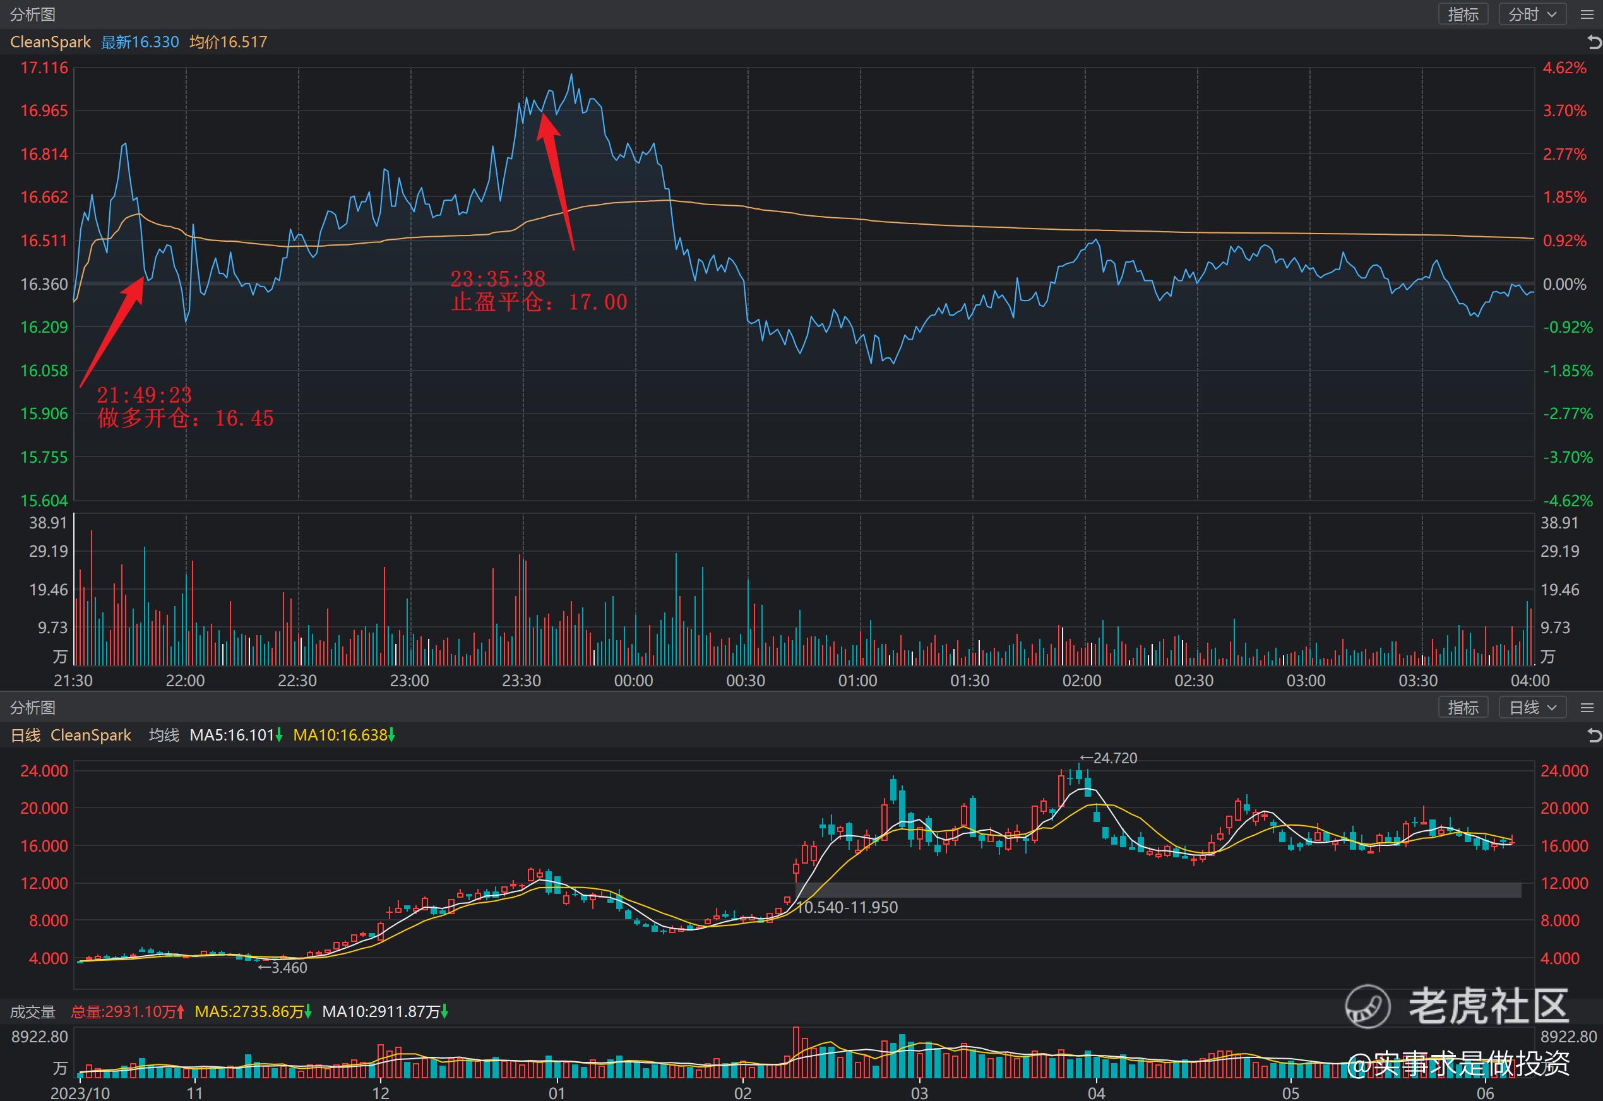Viewport: 1603px width, 1101px height.
Task: Click the 老虎社区 tiger logo icon
Action: pos(1367,1006)
